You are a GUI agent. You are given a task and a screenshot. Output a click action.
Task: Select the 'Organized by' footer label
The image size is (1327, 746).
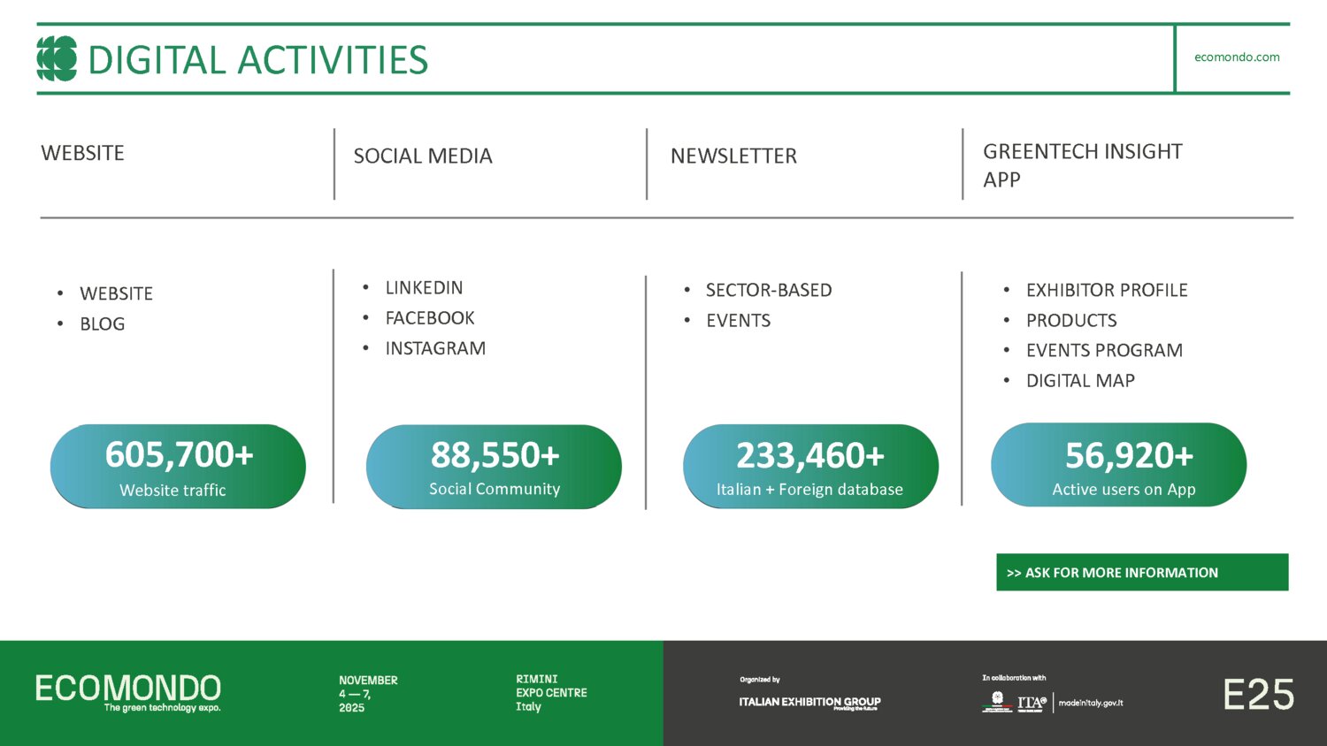click(x=760, y=680)
